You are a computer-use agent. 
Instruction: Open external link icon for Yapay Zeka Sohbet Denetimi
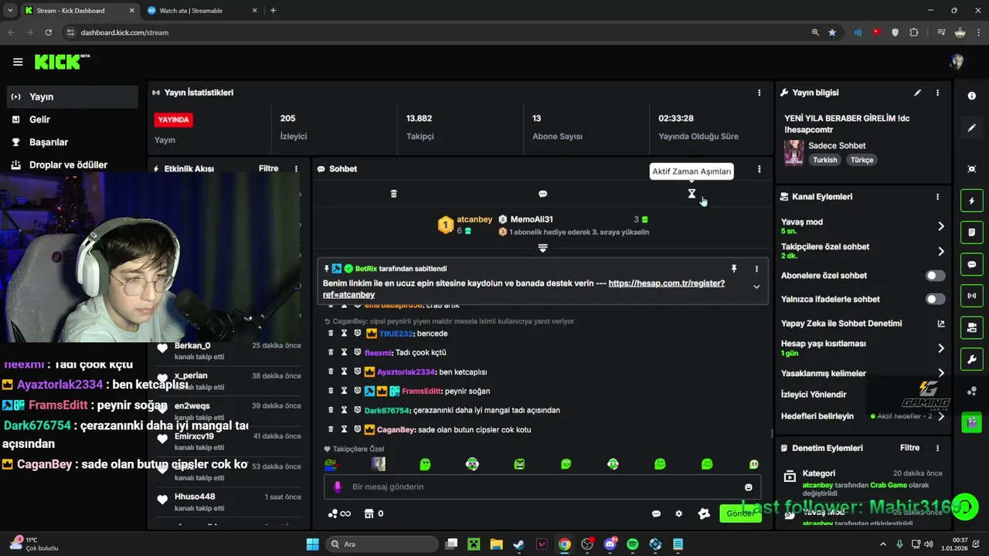point(940,324)
